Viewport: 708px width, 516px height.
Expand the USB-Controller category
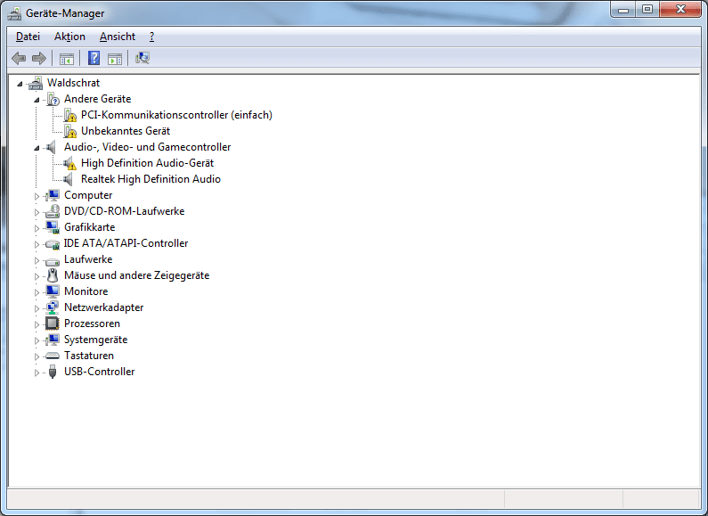[37, 373]
